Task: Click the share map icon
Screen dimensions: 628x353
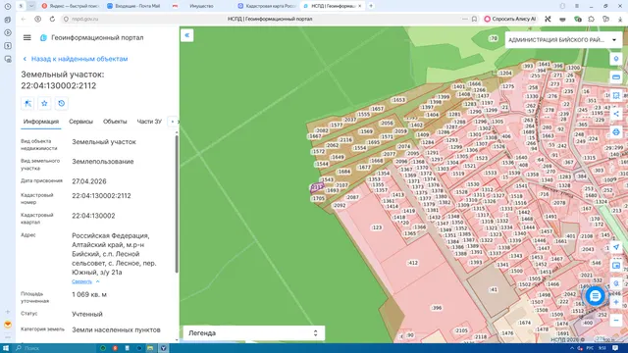Action: (616, 114)
